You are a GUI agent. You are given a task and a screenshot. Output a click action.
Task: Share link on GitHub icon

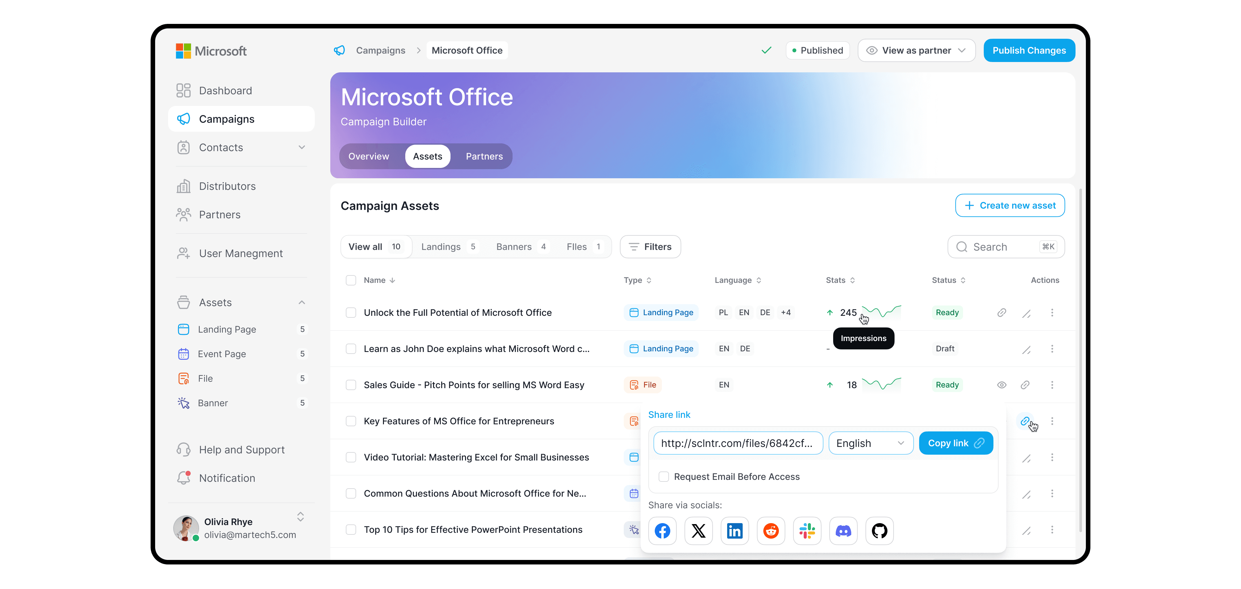(879, 531)
